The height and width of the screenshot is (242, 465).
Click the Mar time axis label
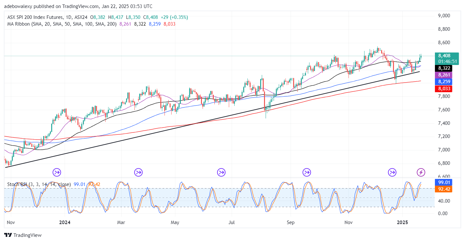click(x=121, y=222)
